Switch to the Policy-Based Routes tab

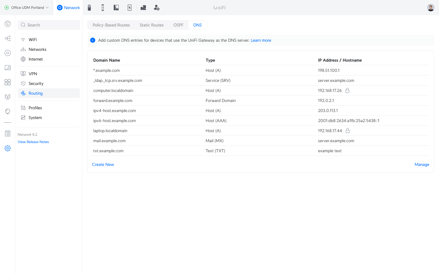click(111, 25)
